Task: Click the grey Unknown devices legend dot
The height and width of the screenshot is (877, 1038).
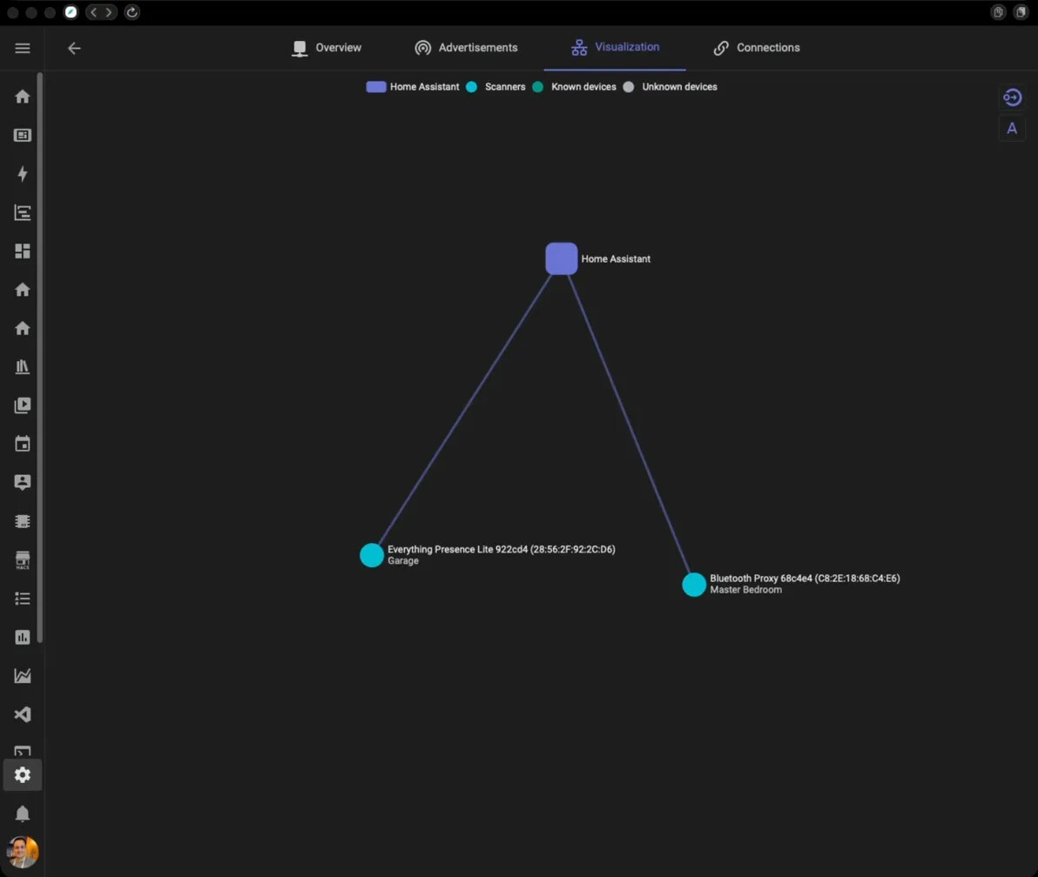Action: pos(629,87)
